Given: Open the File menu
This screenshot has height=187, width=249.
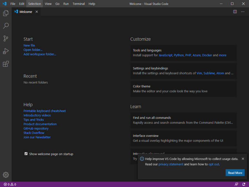Looking at the screenshot, I should [x=13, y=4].
